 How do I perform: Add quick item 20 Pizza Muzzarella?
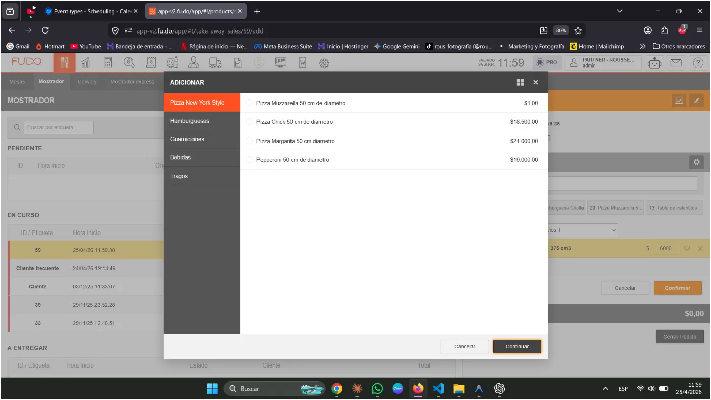[616, 208]
